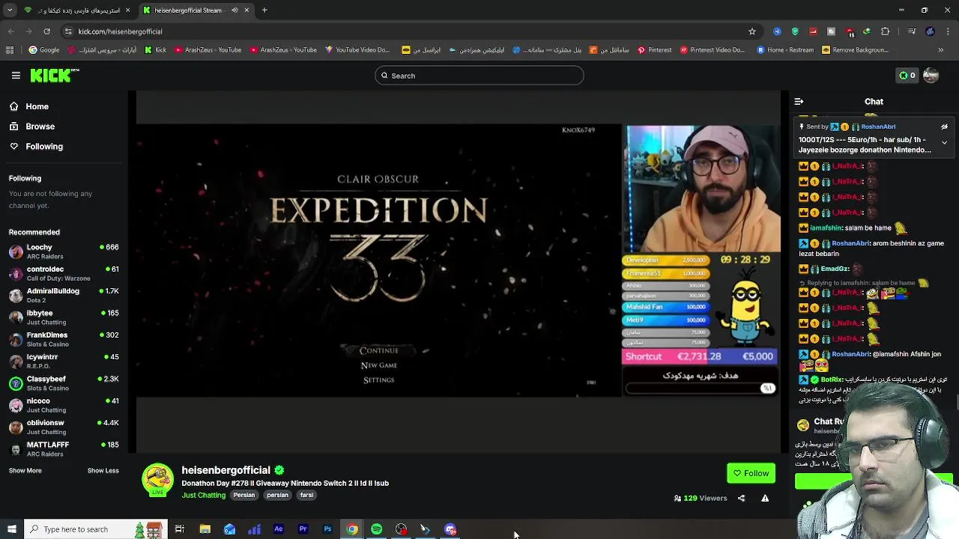Expand the pinned message chevron
The image size is (959, 539).
pyautogui.click(x=944, y=142)
